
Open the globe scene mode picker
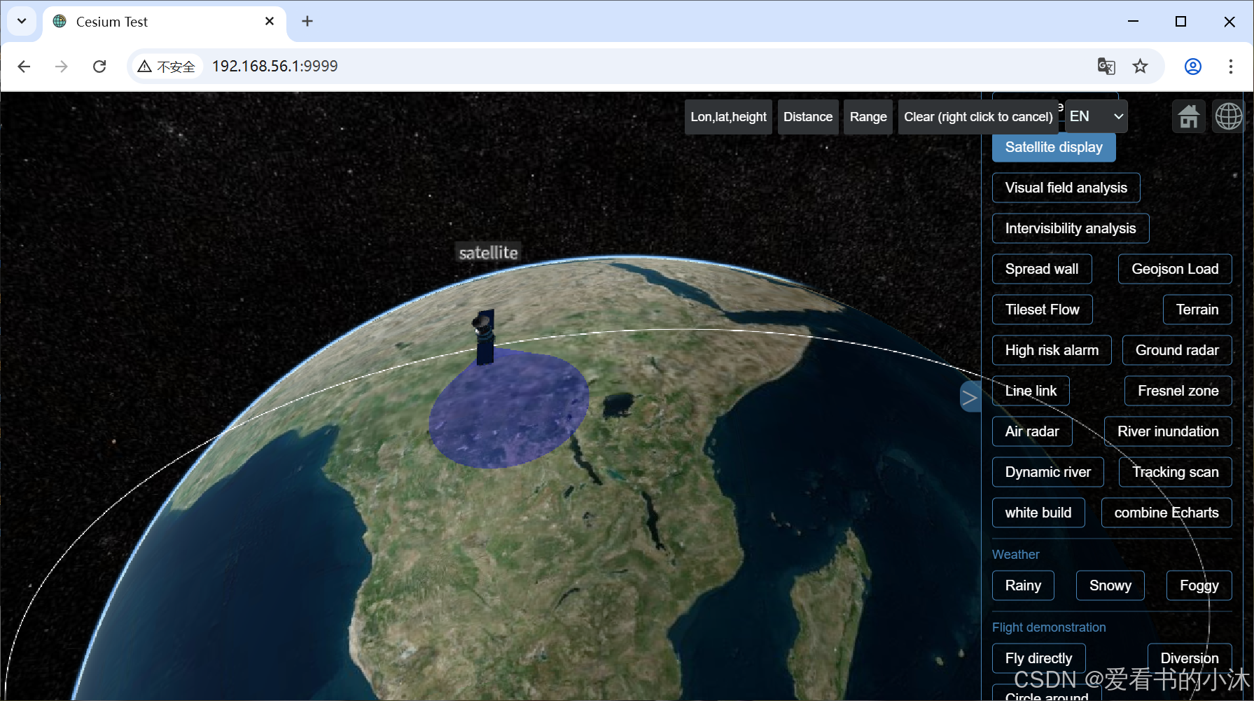tap(1228, 116)
